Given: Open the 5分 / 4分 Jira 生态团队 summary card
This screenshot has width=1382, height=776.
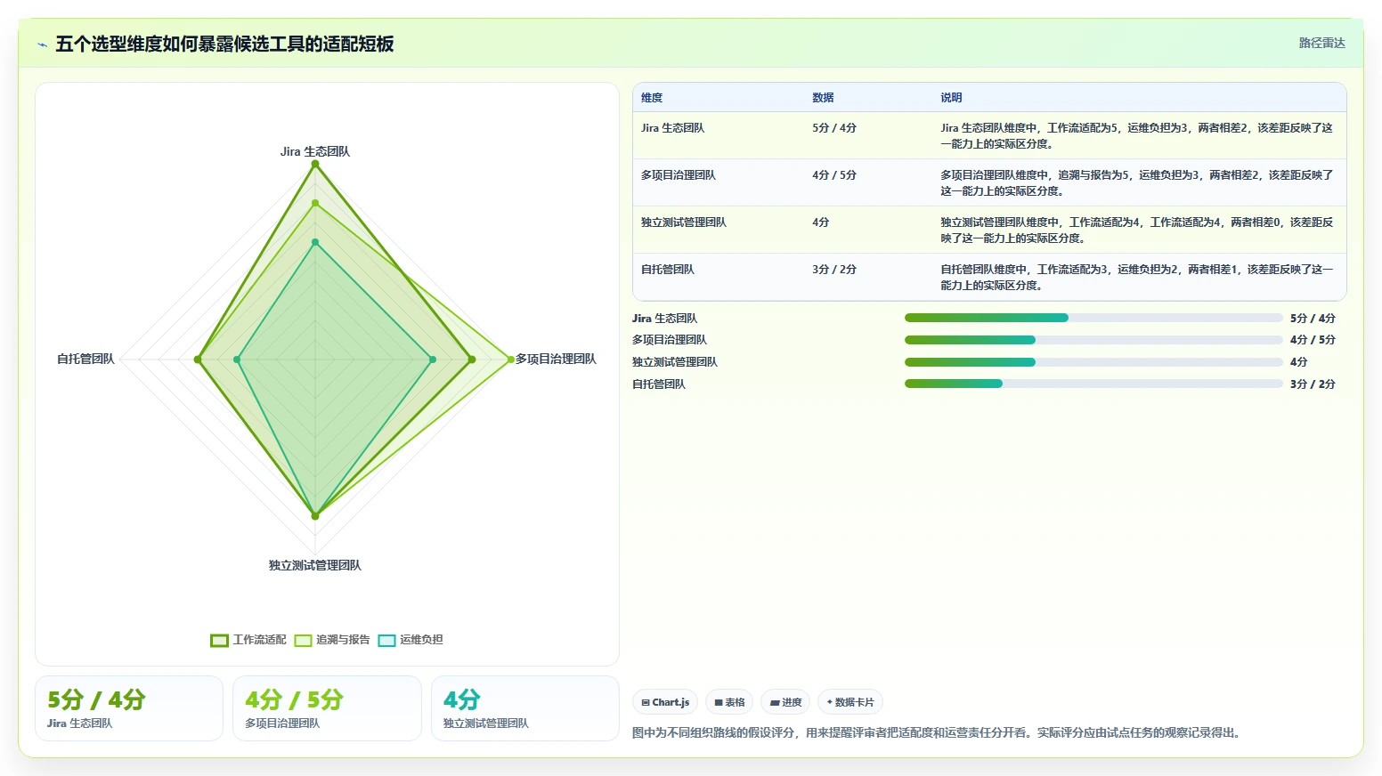Looking at the screenshot, I should pos(129,708).
